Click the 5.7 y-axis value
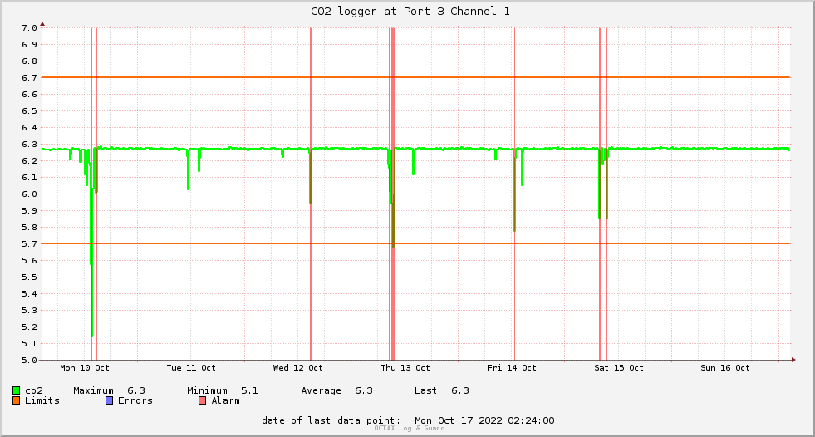The image size is (815, 437). point(29,244)
